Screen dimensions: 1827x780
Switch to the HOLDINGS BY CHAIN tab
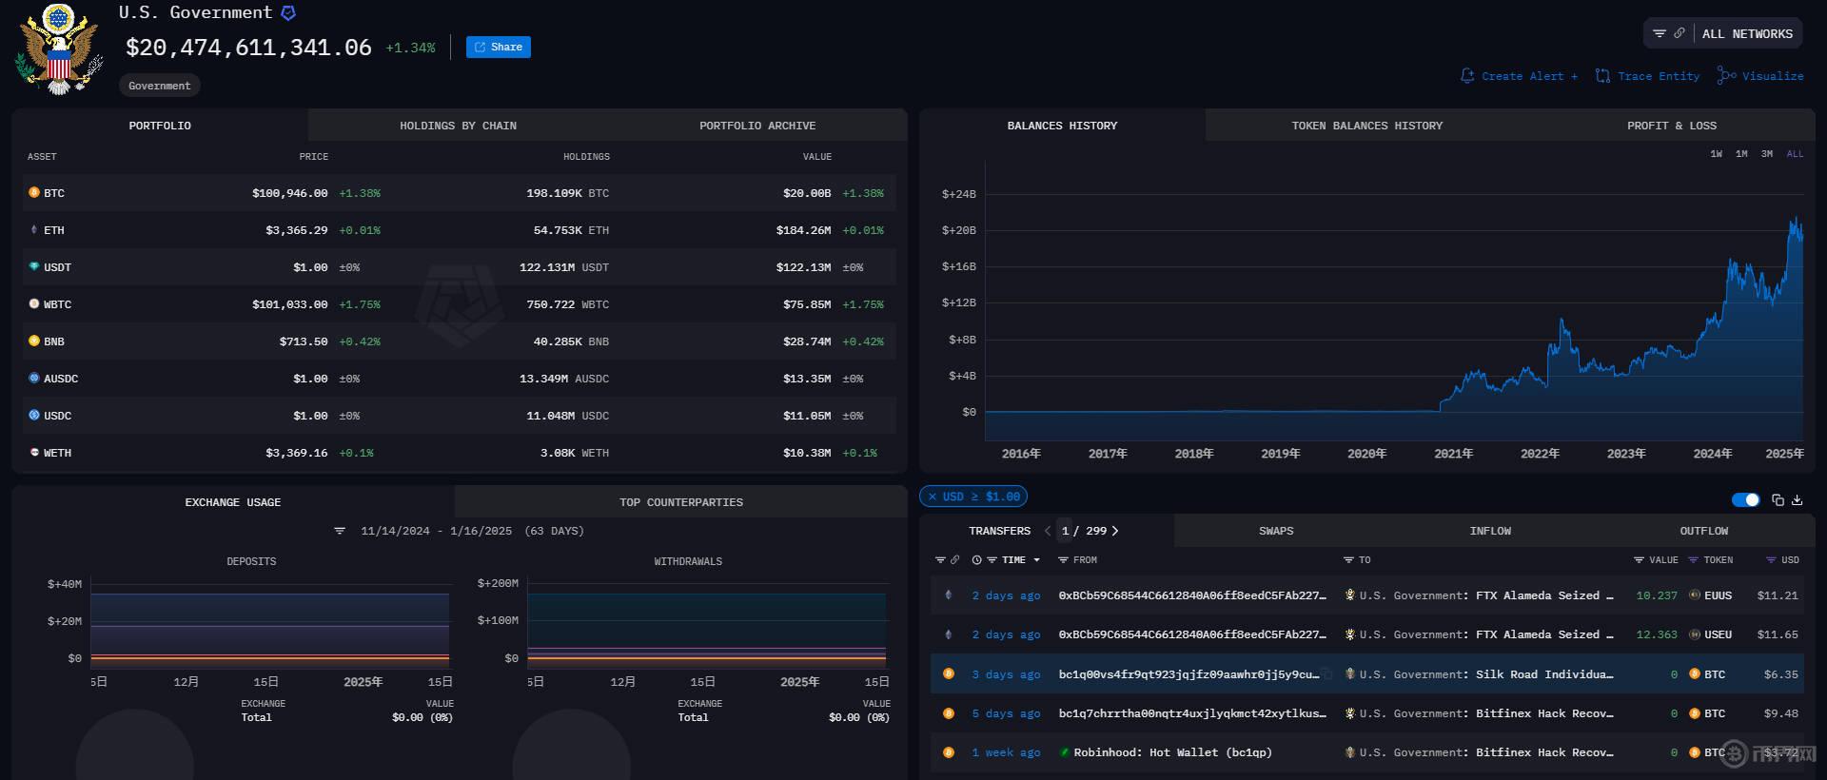coord(458,126)
